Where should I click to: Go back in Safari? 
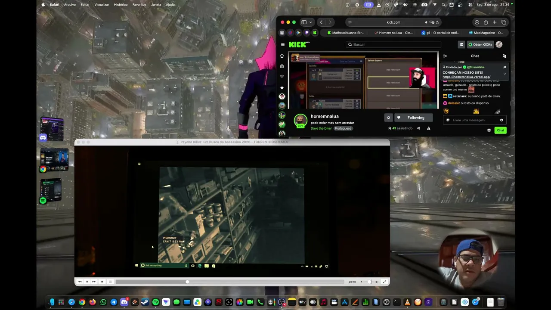[321, 22]
